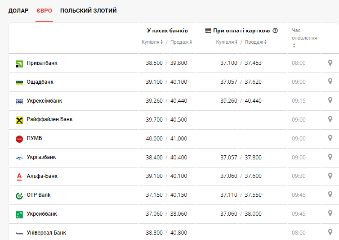The height and width of the screenshot is (240, 339).
Task: Sort by update time arrows
Action: pyautogui.click(x=294, y=45)
